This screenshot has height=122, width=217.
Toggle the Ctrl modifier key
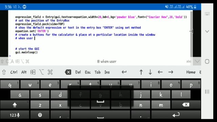14,72
